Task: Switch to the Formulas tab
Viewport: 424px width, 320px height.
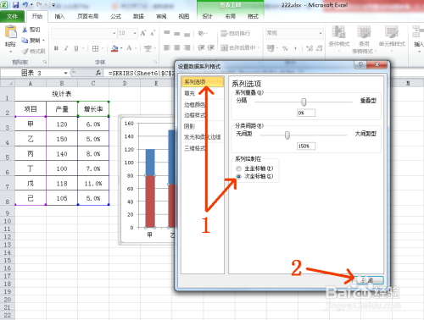Action: coord(116,16)
